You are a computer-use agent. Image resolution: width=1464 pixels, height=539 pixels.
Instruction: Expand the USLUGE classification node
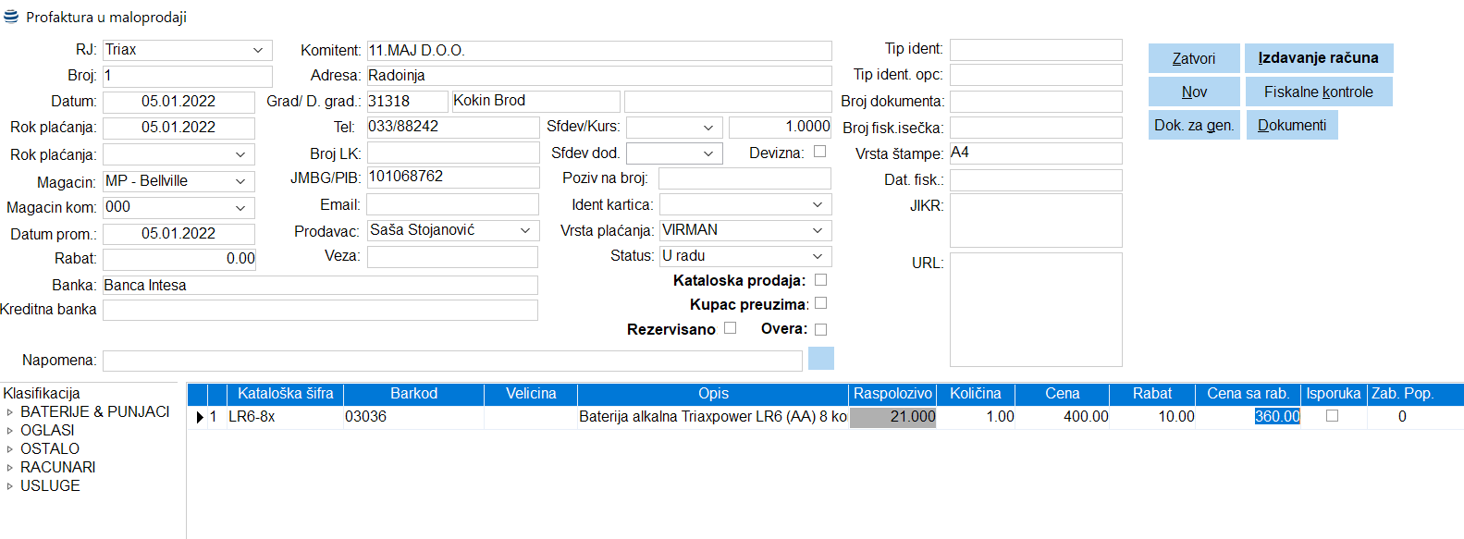click(x=10, y=486)
